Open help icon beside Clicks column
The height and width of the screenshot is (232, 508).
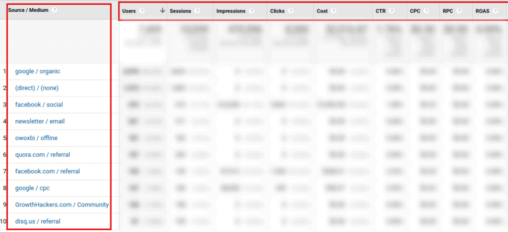(x=291, y=11)
